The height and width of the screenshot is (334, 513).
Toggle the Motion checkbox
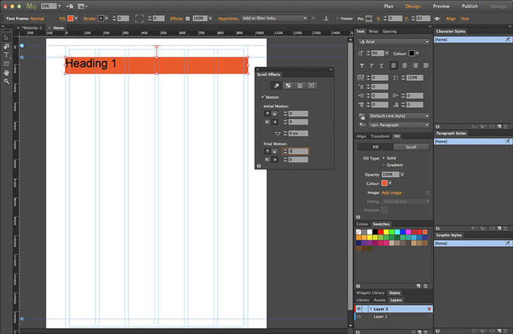(x=262, y=97)
